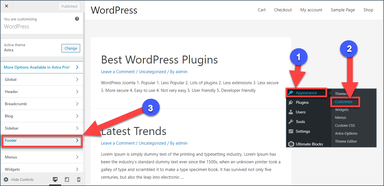Switch preview to tablet device icon
This screenshot has width=384, height=186.
point(67,179)
